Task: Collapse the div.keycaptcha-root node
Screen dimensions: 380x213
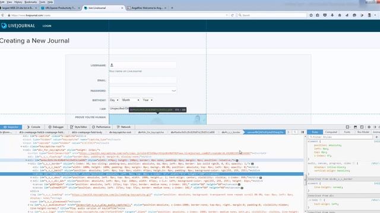Action: pyautogui.click(x=21, y=146)
